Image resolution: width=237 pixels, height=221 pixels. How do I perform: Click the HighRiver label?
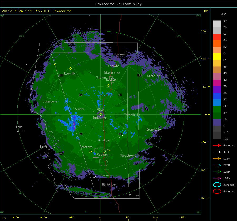pyautogui.click(x=109, y=184)
